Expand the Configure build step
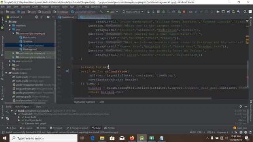The width and height of the screenshot is (253, 142). pos(19,120)
